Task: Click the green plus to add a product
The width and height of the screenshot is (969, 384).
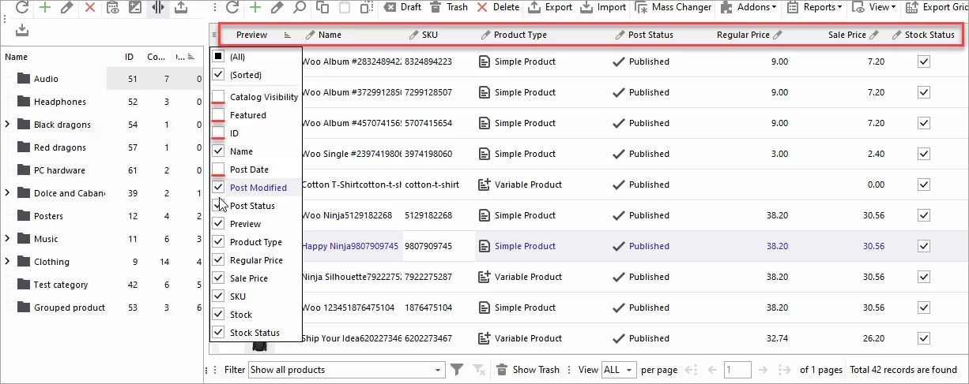Action: click(x=255, y=7)
